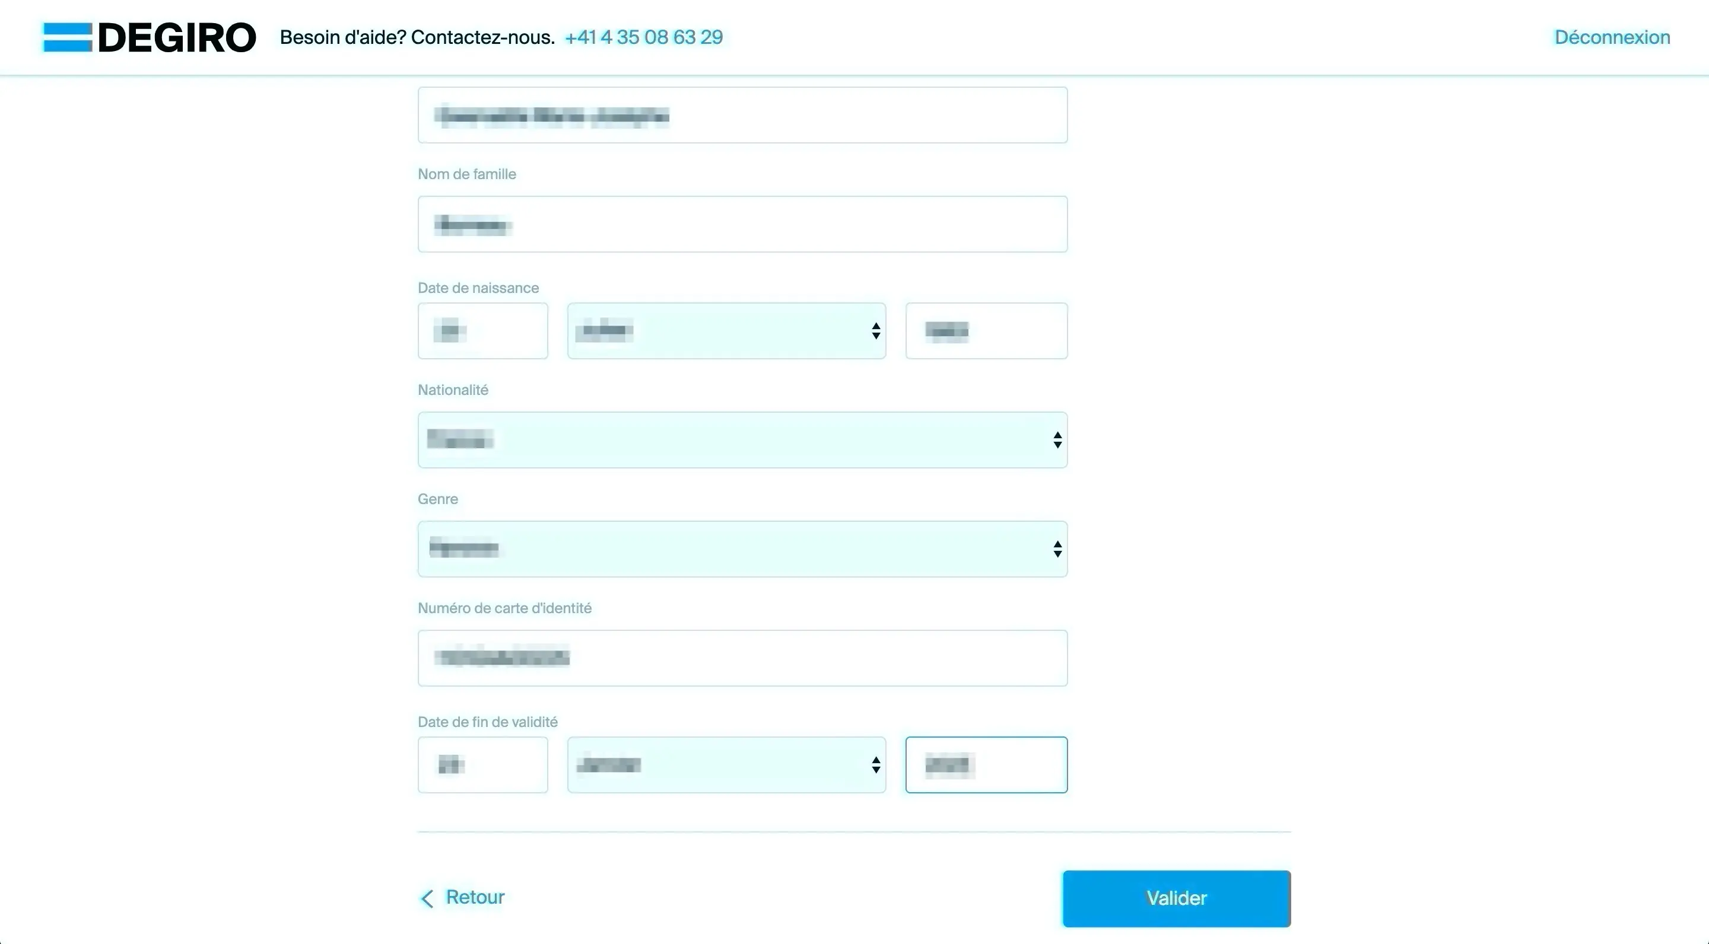Screen dimensions: 1709x944
Task: Click the DEGIRO logo
Action: point(148,36)
